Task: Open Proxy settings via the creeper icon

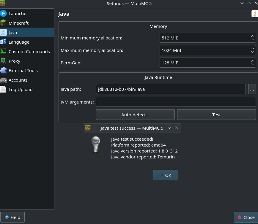Action: click(4, 61)
